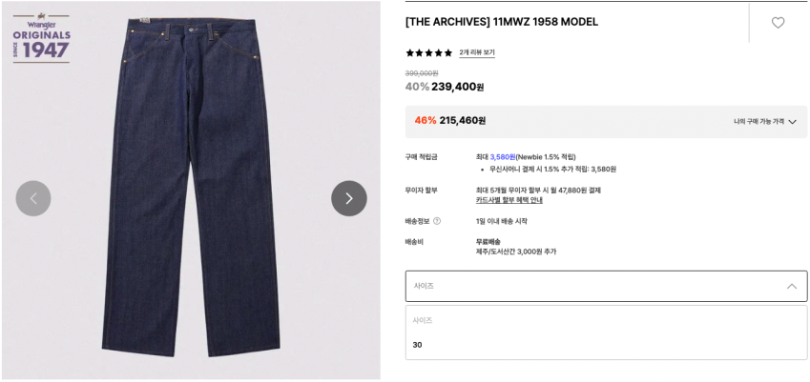The width and height of the screenshot is (810, 382).
Task: Click the jeans product photo
Action: click(191, 187)
